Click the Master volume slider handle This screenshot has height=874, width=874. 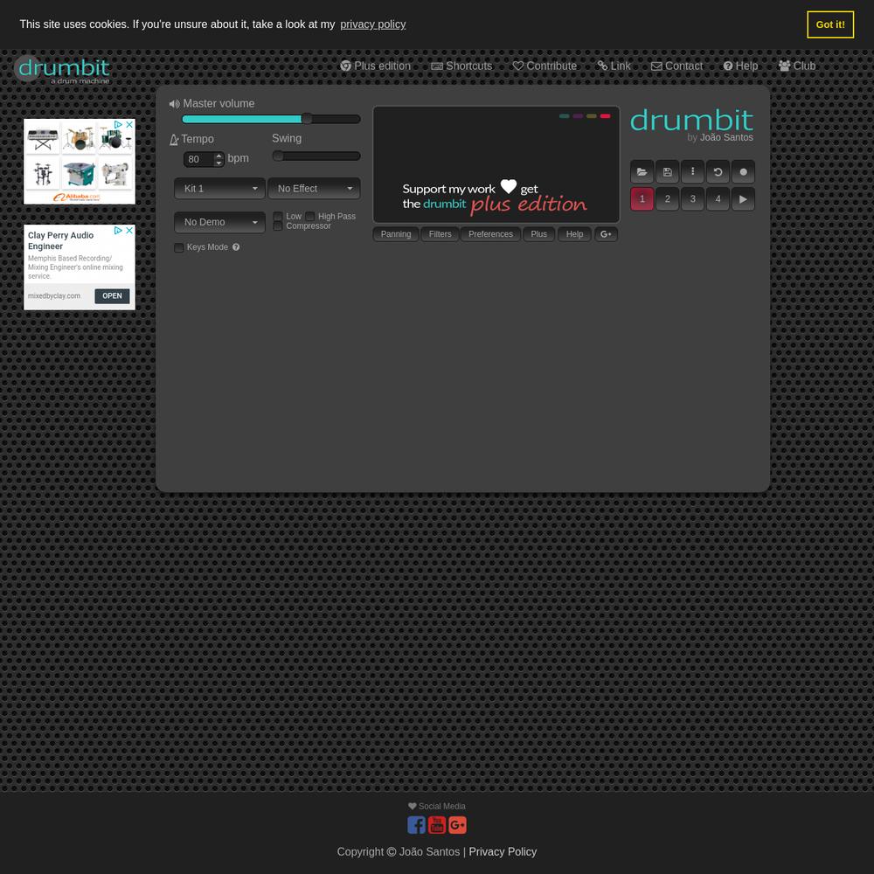click(307, 119)
